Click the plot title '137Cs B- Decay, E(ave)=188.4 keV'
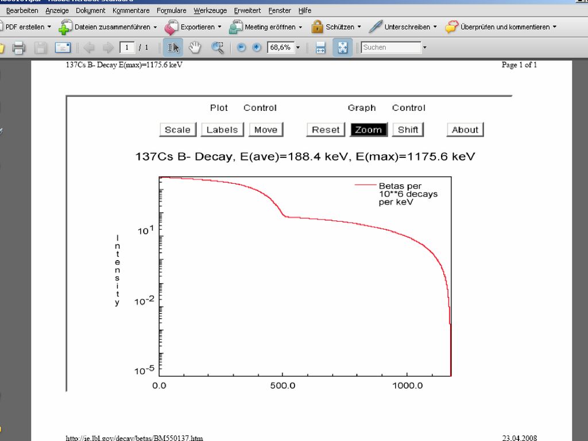 click(x=242, y=156)
